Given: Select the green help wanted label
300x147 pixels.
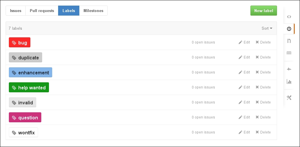Looking at the screenshot, I should coord(29,87).
